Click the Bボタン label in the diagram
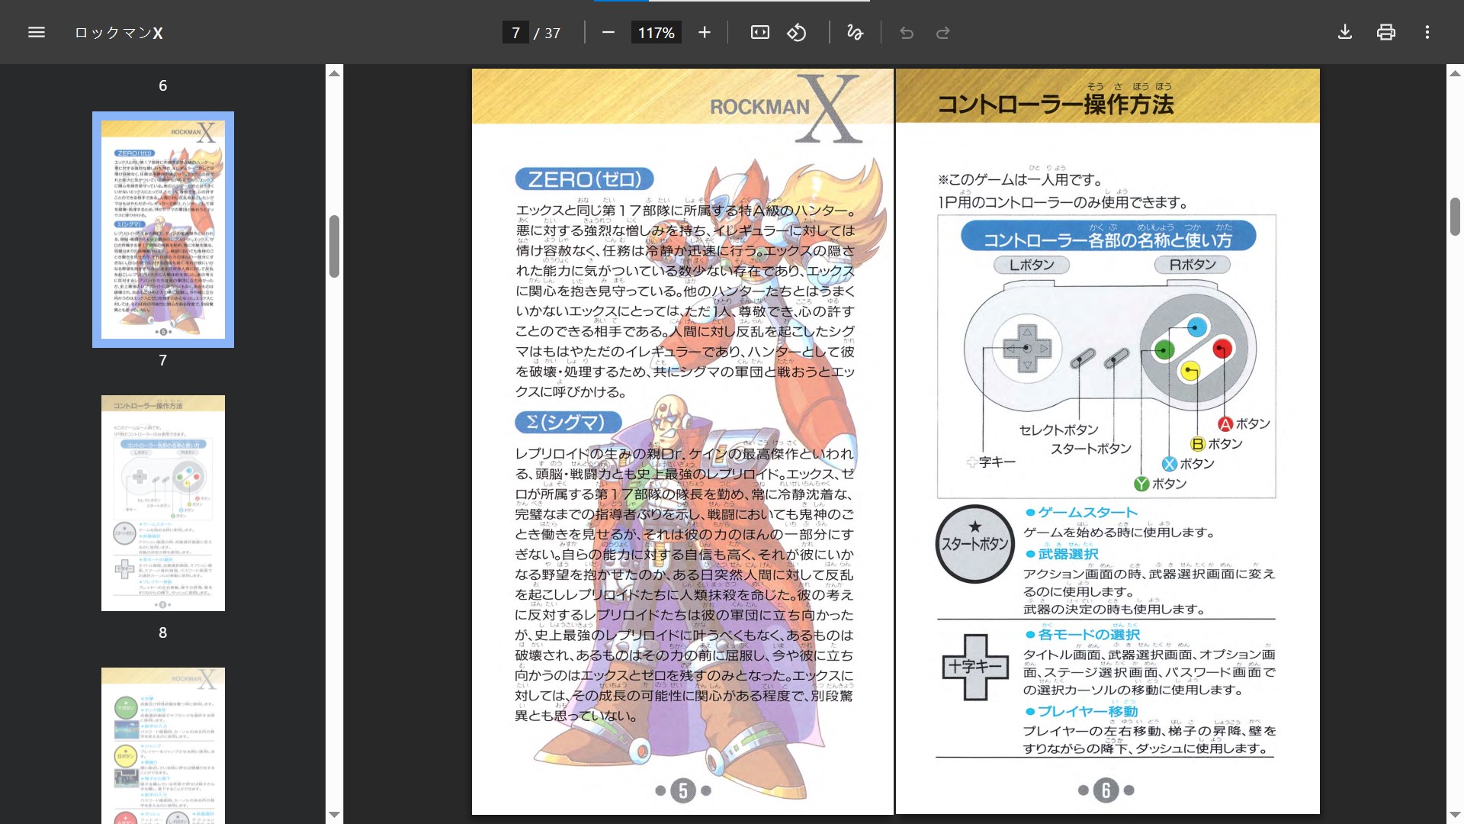 pyautogui.click(x=1217, y=444)
